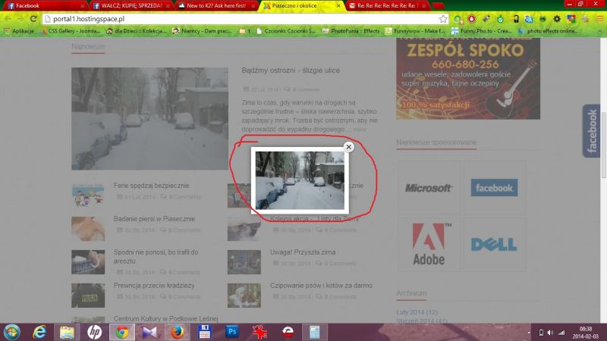The image size is (607, 341).
Task: Close the Piaseczno i okolice tab
Action: (x=338, y=6)
